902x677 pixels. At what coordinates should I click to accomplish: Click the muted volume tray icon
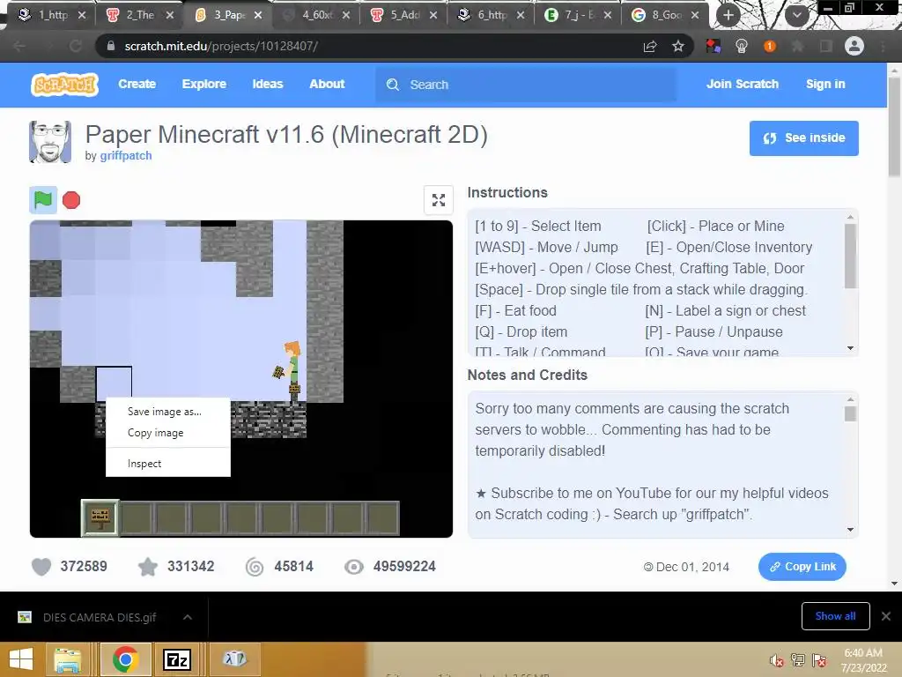pos(777,660)
